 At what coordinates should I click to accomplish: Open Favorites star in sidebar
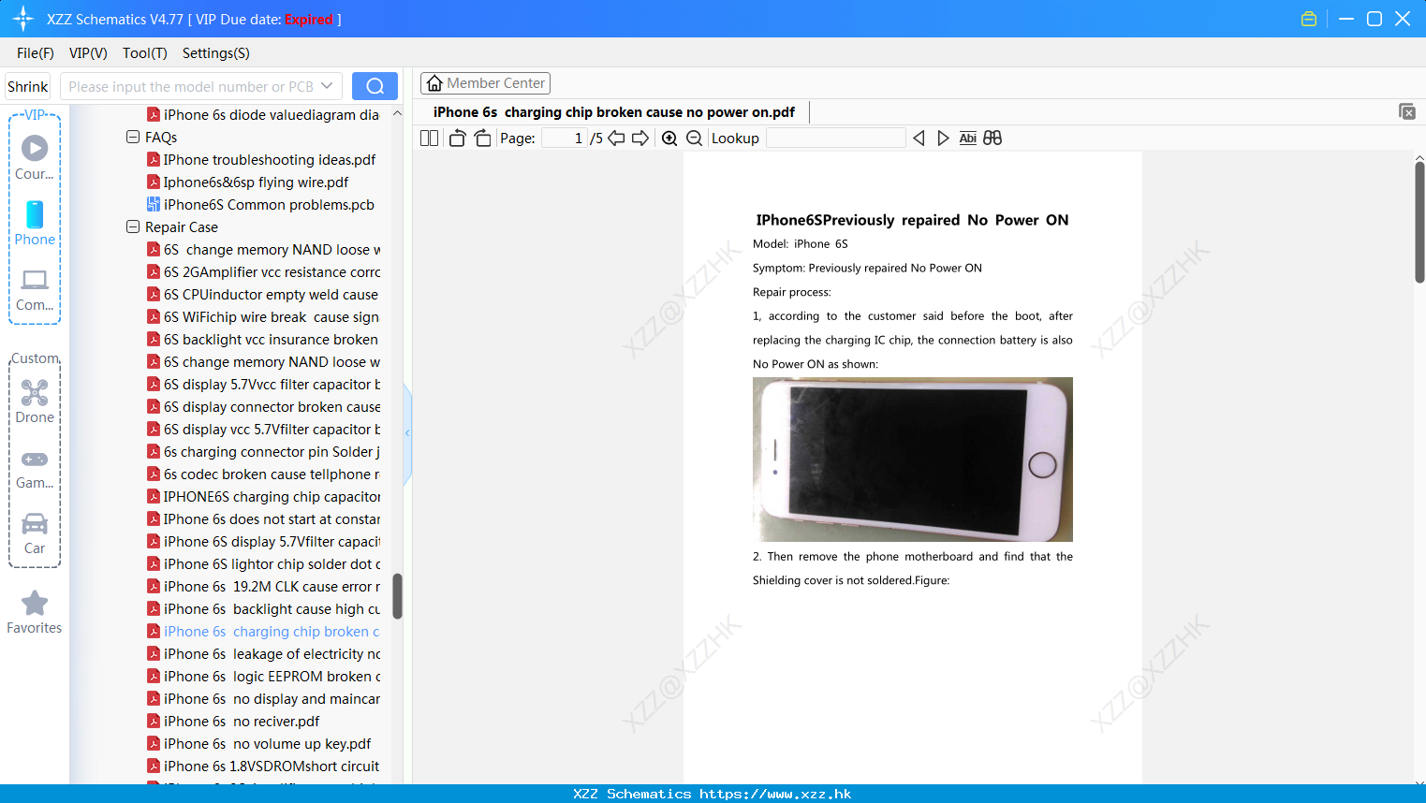35,612
